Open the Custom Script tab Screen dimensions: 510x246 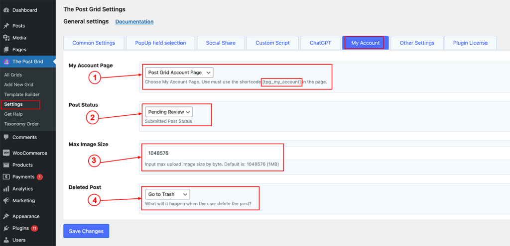[x=272, y=43]
